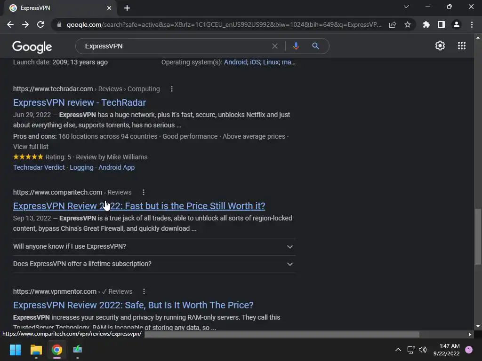The image size is (482, 361).
Task: Focus the Chrome address bar URL
Action: point(224,24)
